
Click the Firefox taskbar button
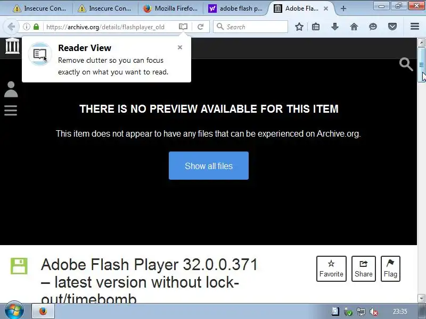(43, 311)
